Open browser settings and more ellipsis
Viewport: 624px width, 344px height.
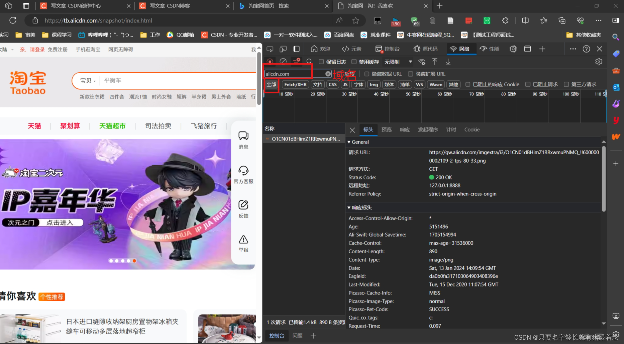coord(598,20)
